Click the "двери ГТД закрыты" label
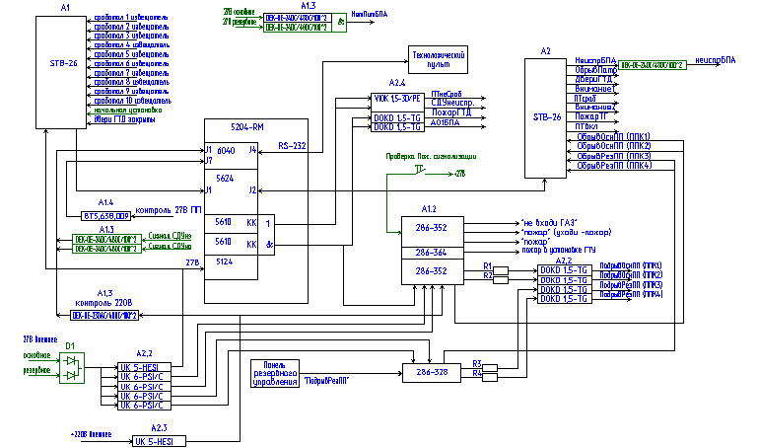 (x=124, y=119)
